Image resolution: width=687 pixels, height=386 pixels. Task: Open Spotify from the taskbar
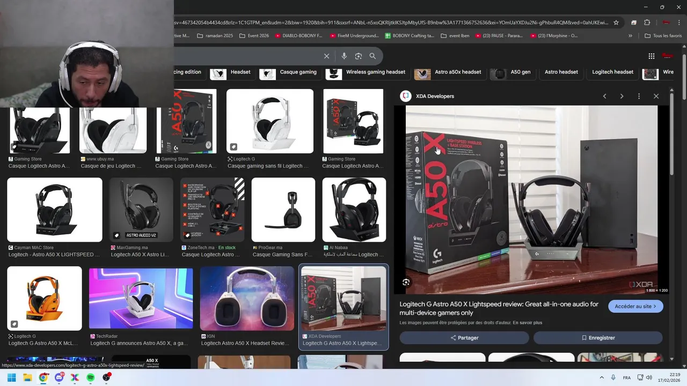91,377
